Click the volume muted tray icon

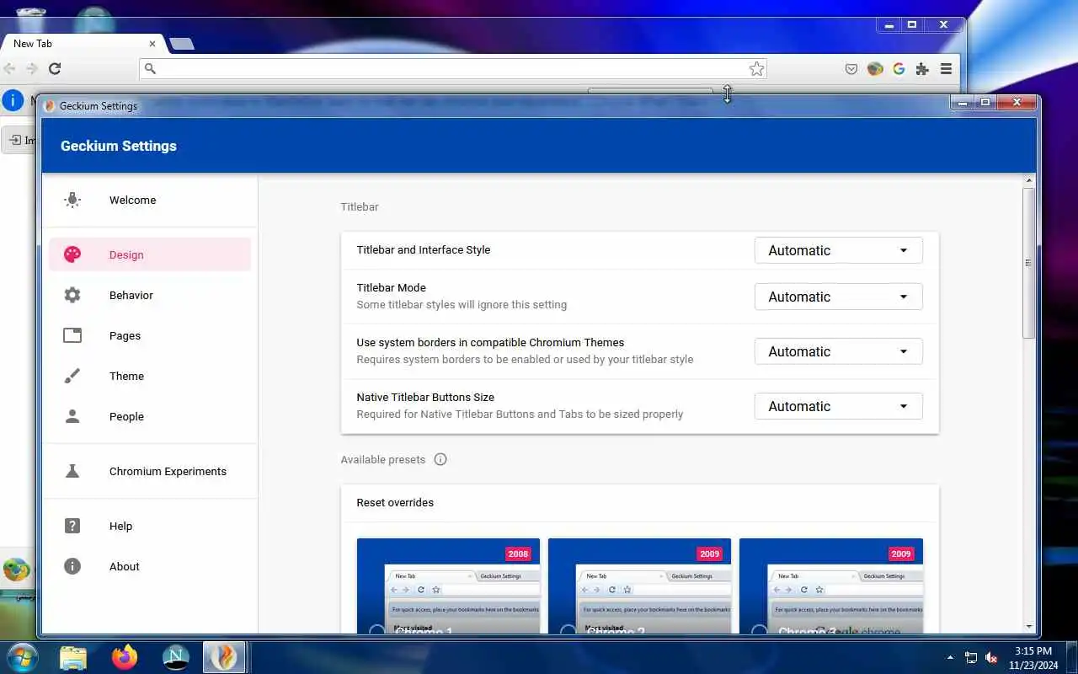(991, 658)
